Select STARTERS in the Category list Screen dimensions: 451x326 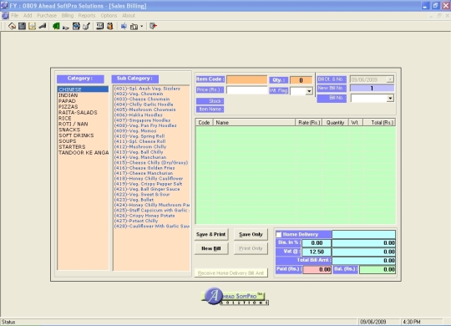pos(83,147)
